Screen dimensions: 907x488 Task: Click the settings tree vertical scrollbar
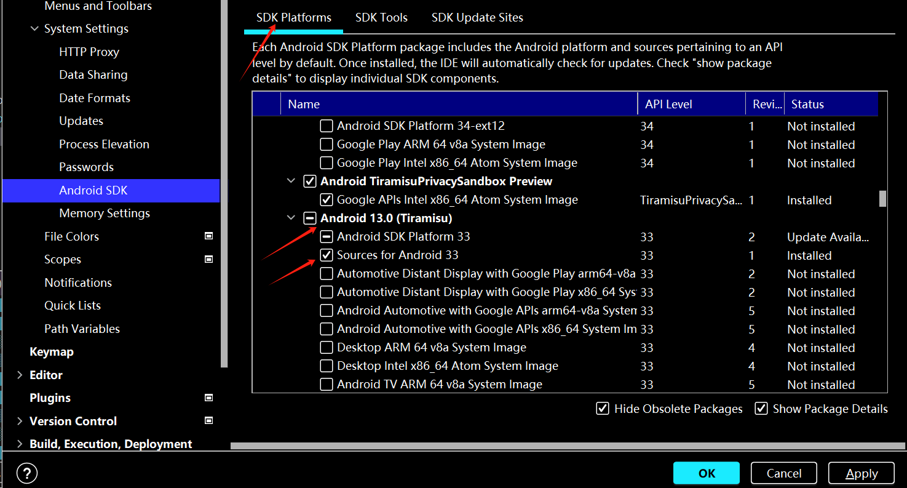[224, 183]
